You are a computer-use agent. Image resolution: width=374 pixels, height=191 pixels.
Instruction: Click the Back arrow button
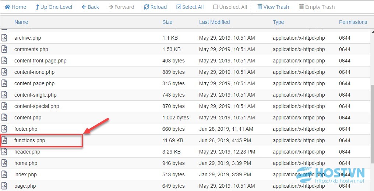click(90, 7)
